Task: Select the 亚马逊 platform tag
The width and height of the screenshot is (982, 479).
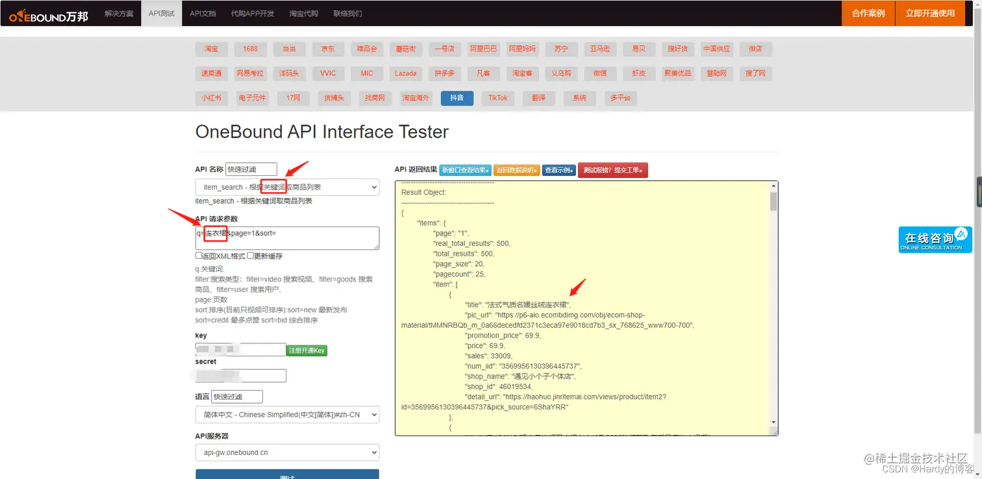Action: (x=600, y=49)
